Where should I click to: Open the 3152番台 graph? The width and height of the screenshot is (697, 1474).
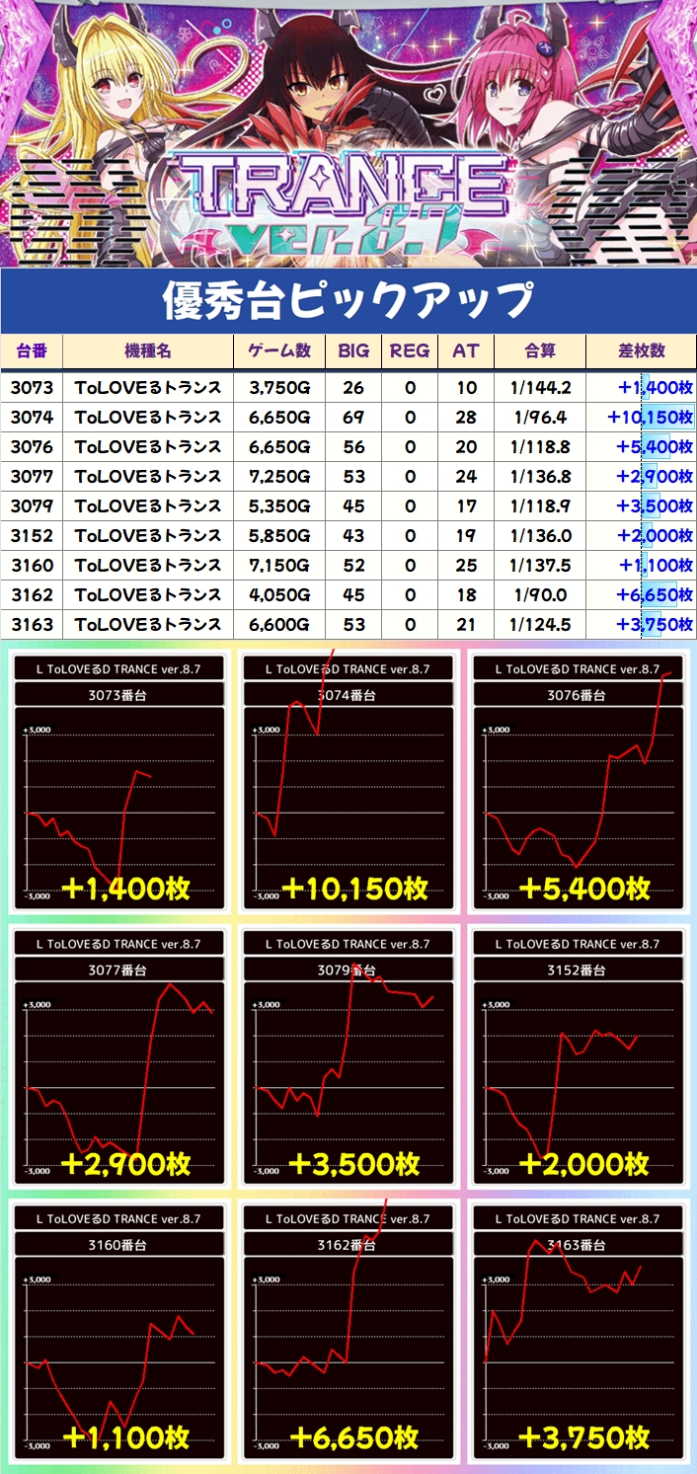[578, 1057]
